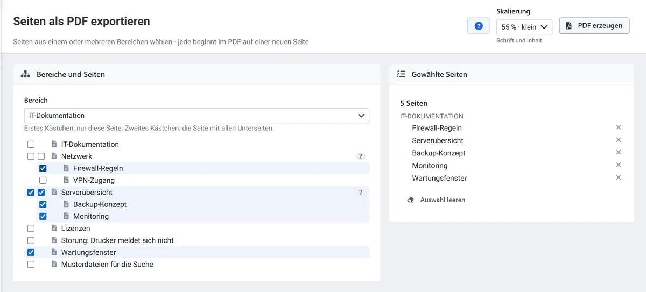This screenshot has width=646, height=292.
Task: Click Wartungsfenster in the Gewählte Seiten list
Action: coord(439,178)
